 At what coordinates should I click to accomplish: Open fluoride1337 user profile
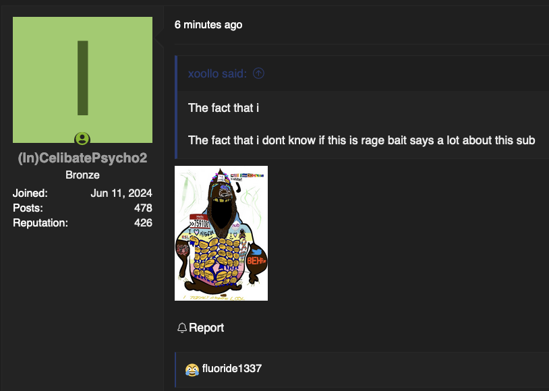click(x=232, y=368)
